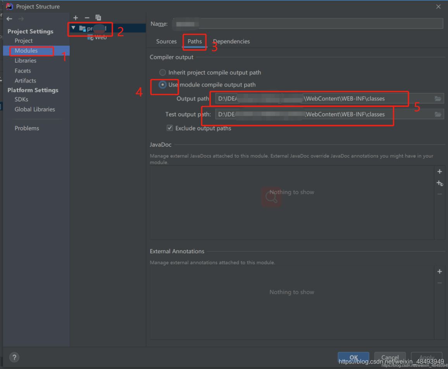Check the Exclude output paths checkbox
Screen dimensions: 448x369
169,128
